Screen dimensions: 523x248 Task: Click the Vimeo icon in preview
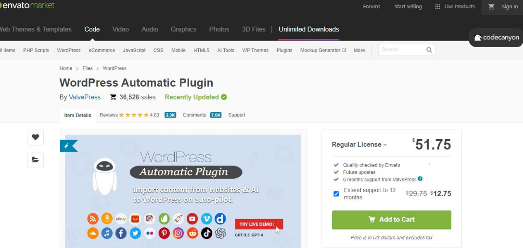(x=206, y=219)
